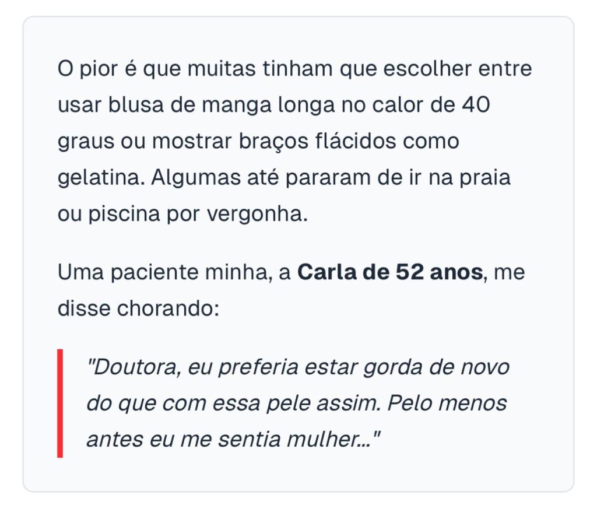Click the text "disse chorando:"
Image resolution: width=597 pixels, height=512 pixels.
(138, 309)
